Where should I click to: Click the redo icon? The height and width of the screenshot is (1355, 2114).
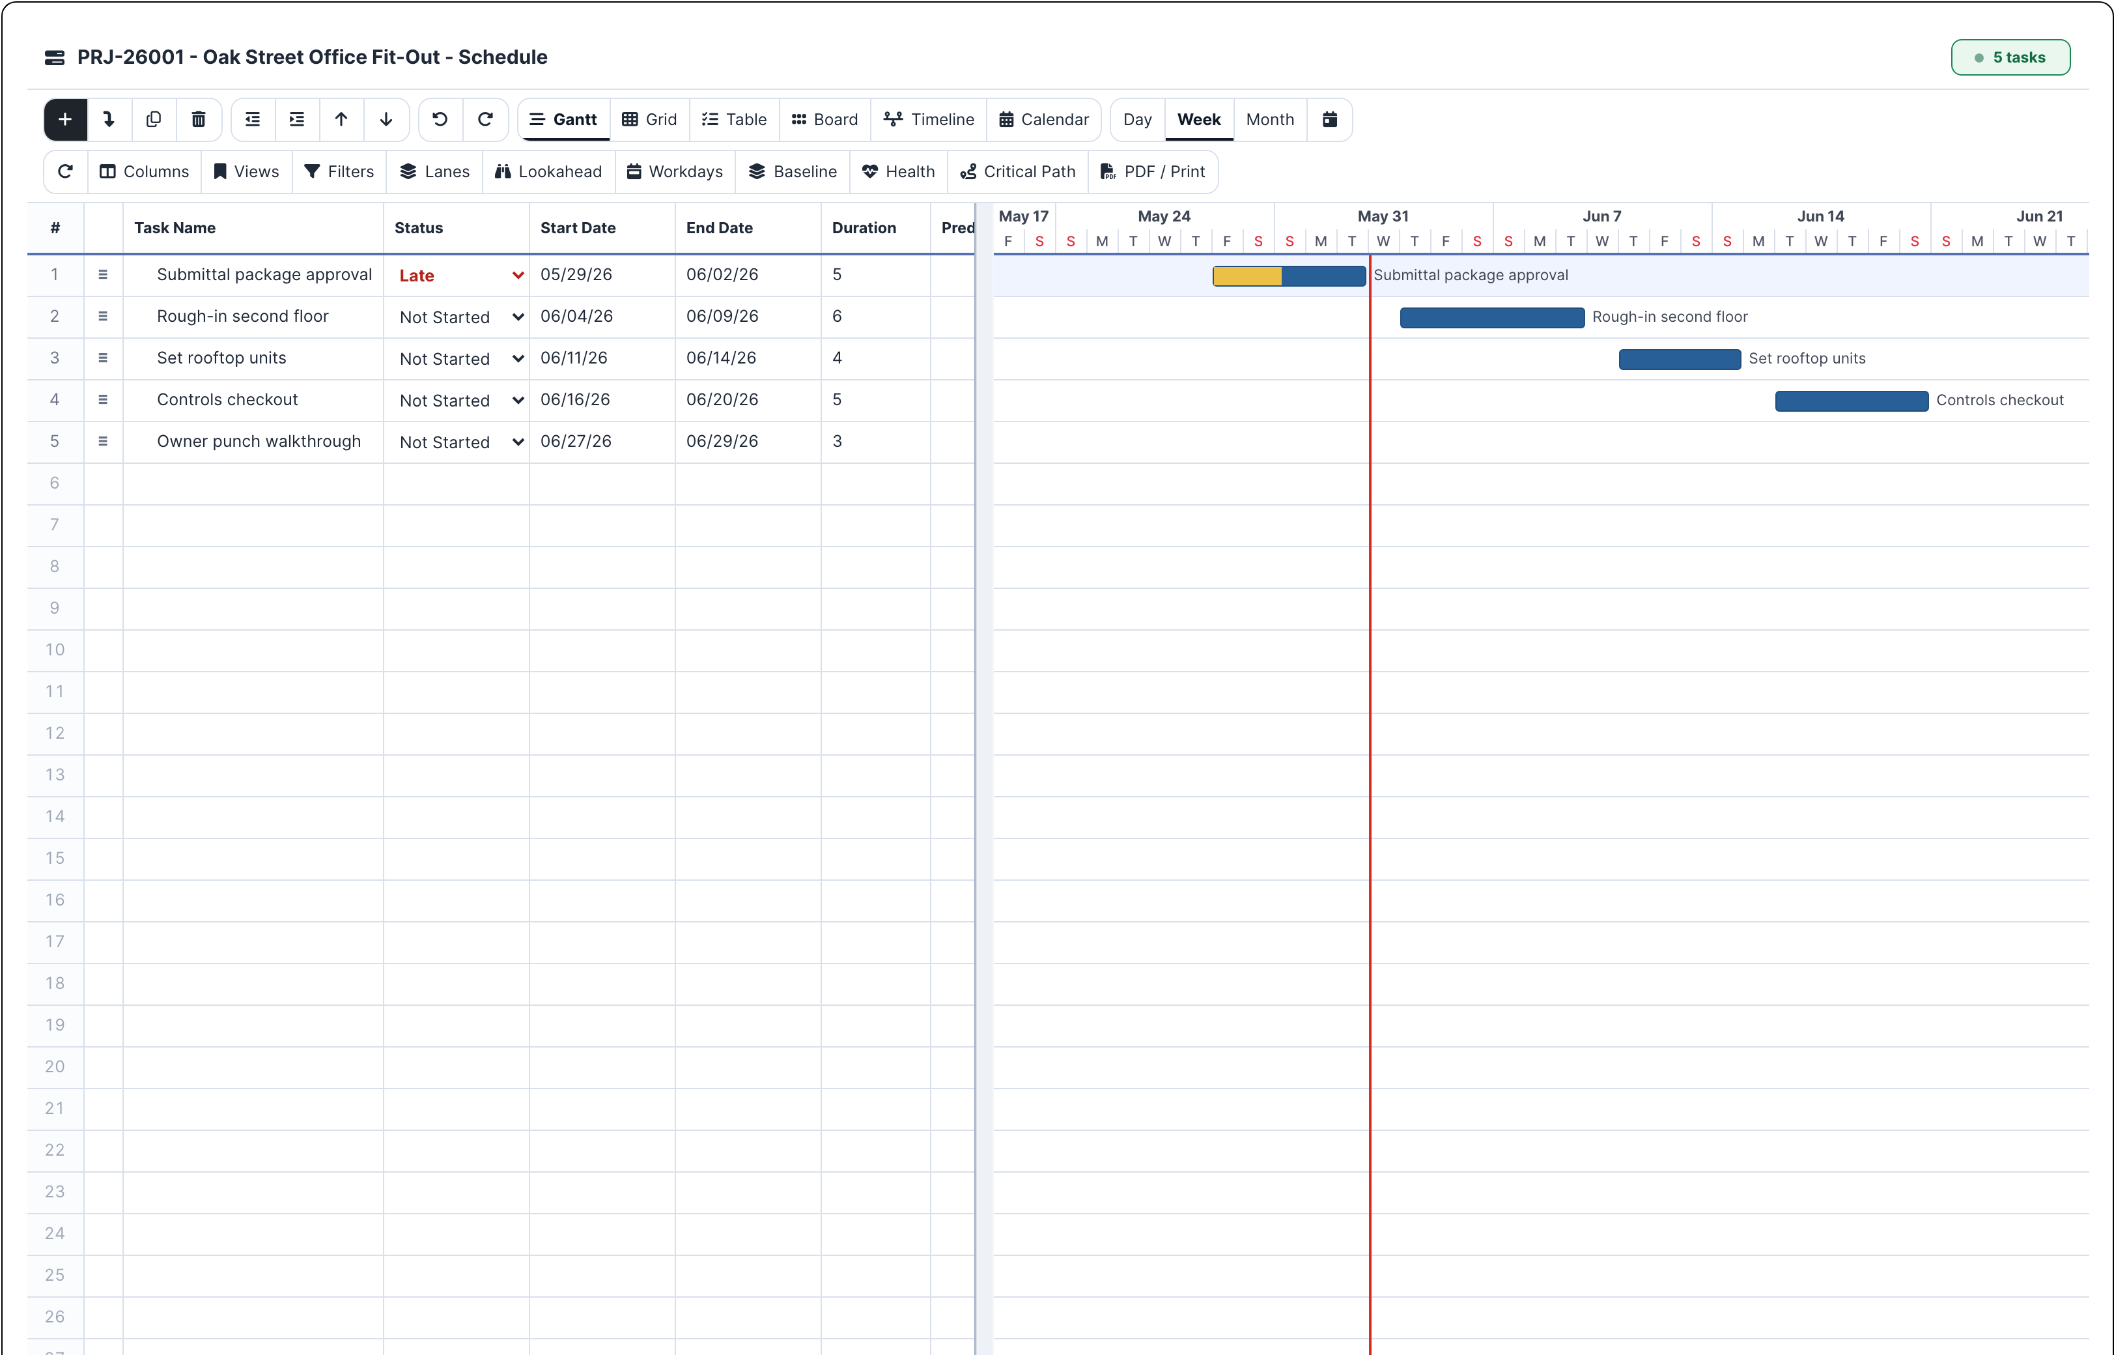[485, 120]
